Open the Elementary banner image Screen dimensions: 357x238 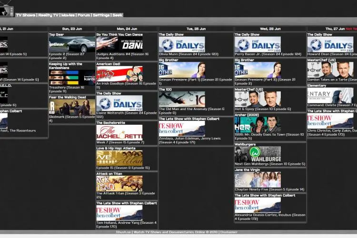[x=330, y=95]
